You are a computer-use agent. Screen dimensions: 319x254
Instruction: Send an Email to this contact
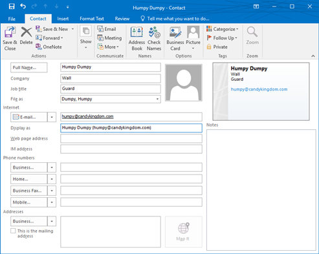(x=107, y=29)
